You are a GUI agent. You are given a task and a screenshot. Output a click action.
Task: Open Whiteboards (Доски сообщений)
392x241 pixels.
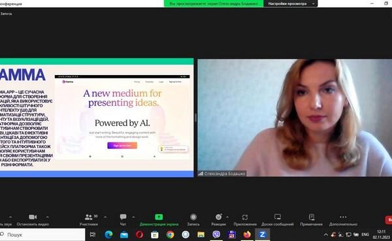pos(278,219)
